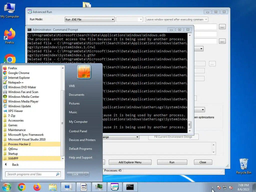
Task: Open XPS Viewer
Action: 31,111
